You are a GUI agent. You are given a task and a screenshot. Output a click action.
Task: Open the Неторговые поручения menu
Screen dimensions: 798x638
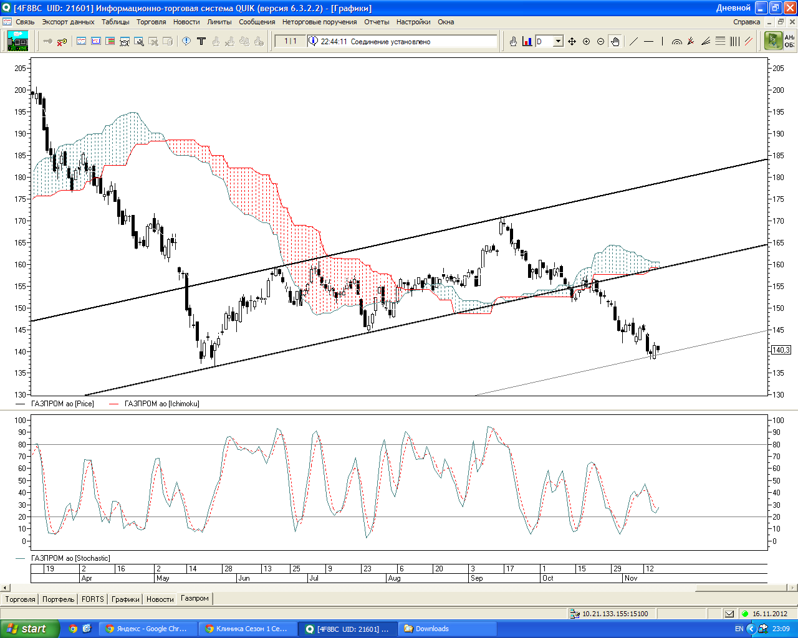pyautogui.click(x=319, y=22)
